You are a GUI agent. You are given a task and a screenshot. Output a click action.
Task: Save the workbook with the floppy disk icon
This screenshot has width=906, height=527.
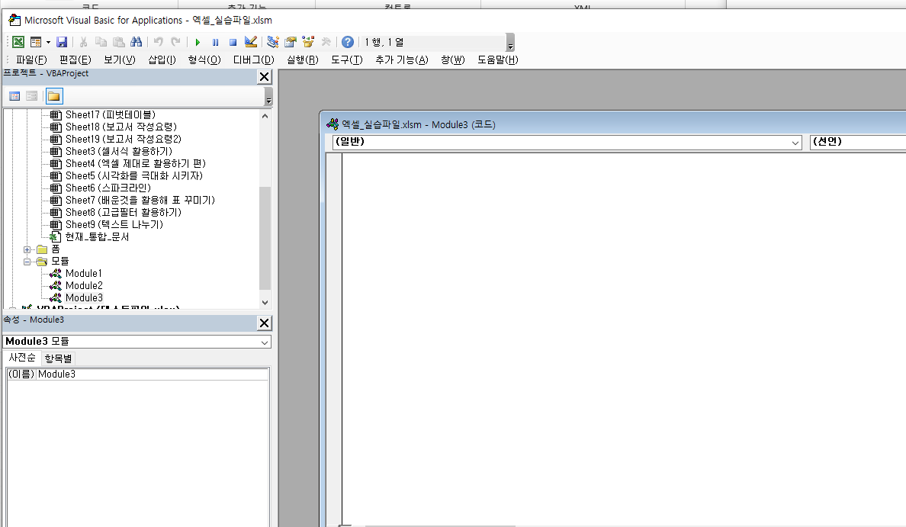(x=62, y=42)
